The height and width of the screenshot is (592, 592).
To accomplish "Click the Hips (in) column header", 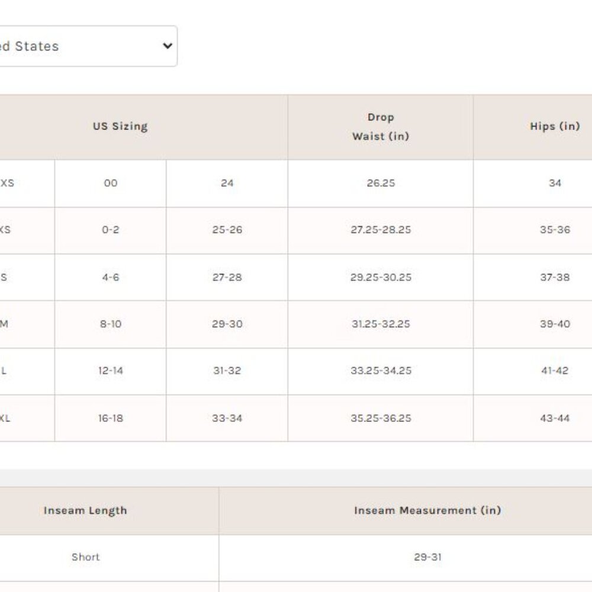I will 554,126.
